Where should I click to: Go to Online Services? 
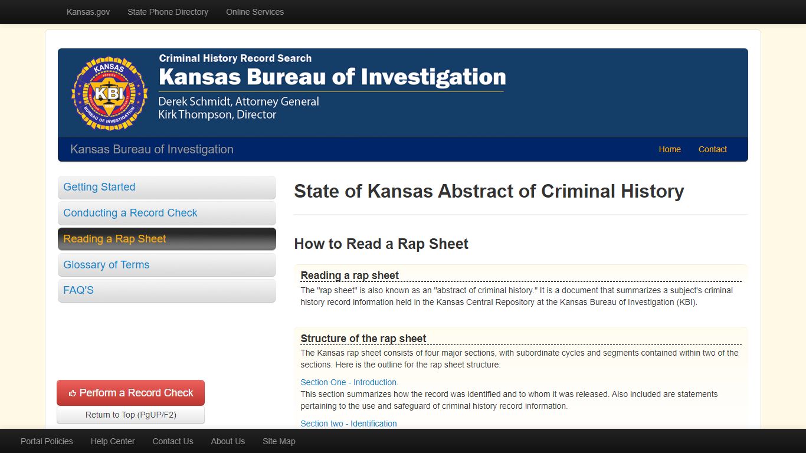point(255,12)
